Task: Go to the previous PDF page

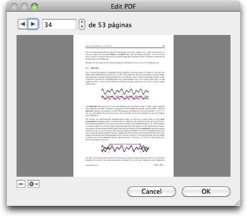Action: (23, 24)
